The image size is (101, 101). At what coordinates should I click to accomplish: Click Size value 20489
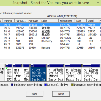click(80, 48)
